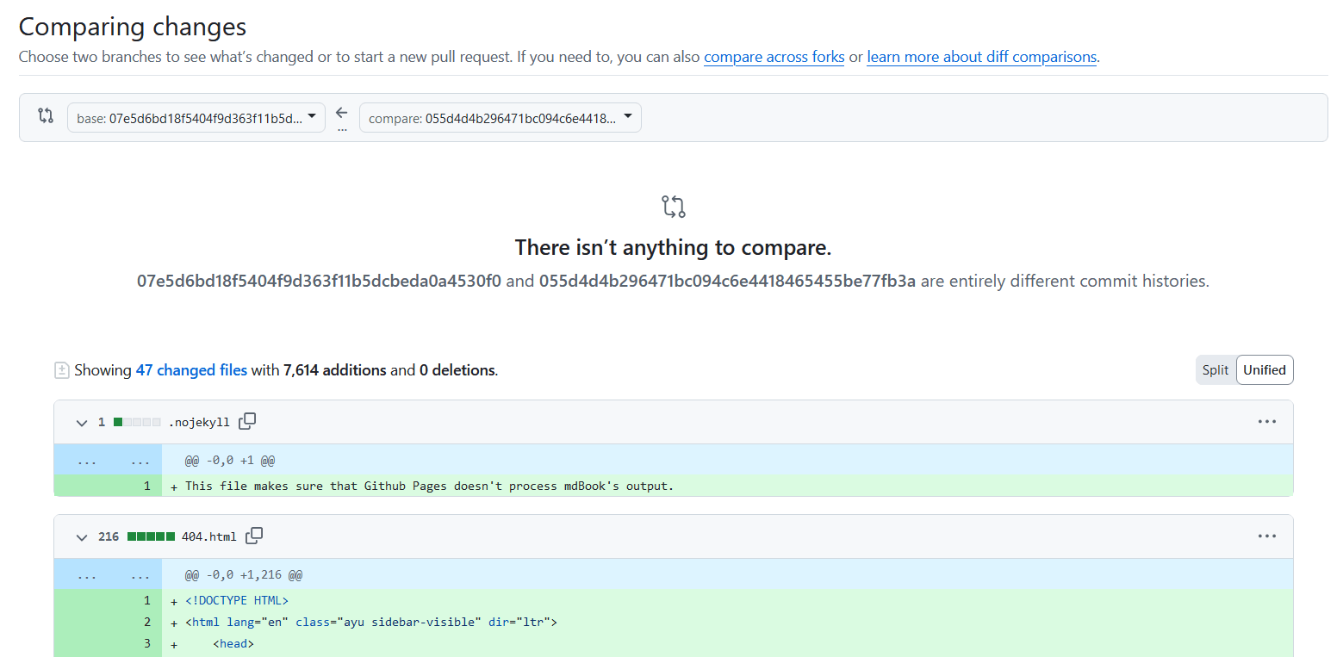Open options menu for .nojekyll file
The image size is (1343, 657).
coord(1265,422)
